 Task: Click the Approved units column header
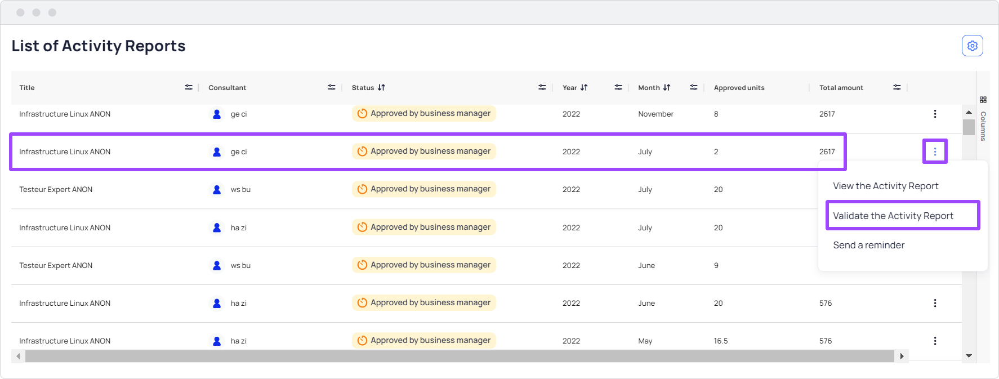tap(739, 87)
